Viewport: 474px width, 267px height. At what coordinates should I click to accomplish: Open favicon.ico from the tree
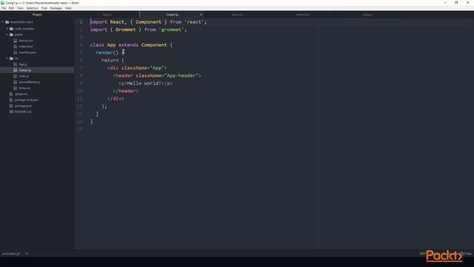point(26,40)
